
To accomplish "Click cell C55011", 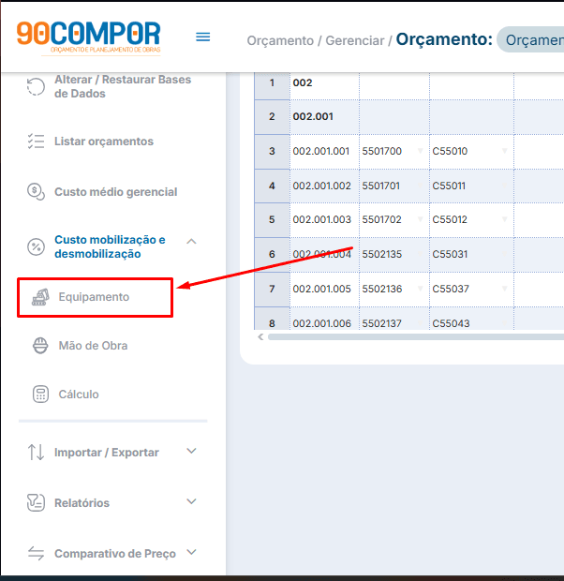I will pos(472,186).
